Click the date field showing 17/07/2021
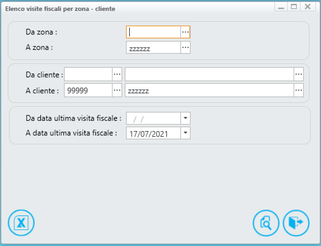 (153, 133)
